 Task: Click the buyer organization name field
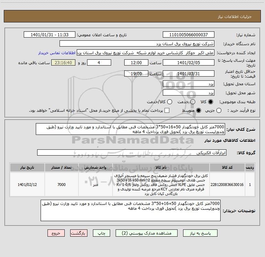coord(137,44)
